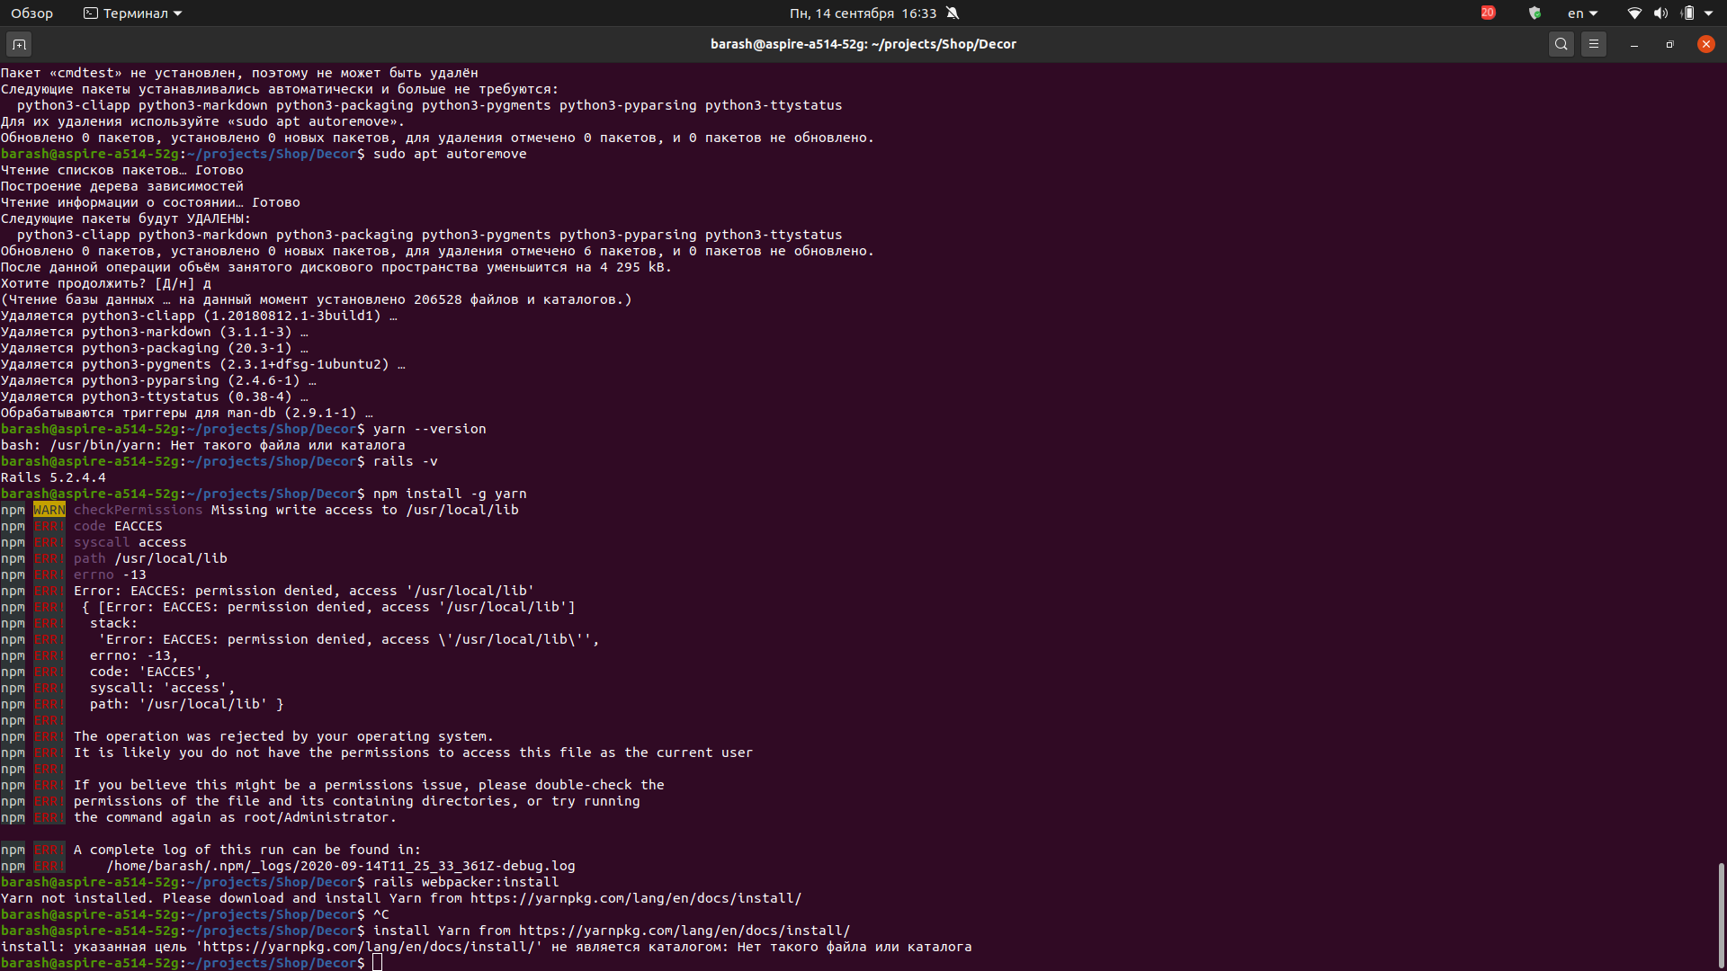Click 'установлено 206528 файлов и каталогов' line

pyautogui.click(x=317, y=299)
